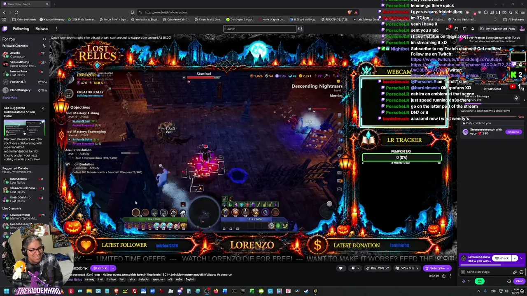Enter fullscreen on the video player
The image size is (527, 296).
point(452,258)
